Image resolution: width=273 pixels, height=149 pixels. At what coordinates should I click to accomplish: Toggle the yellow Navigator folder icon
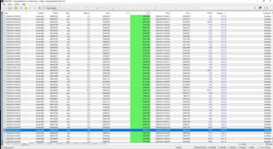26,8
